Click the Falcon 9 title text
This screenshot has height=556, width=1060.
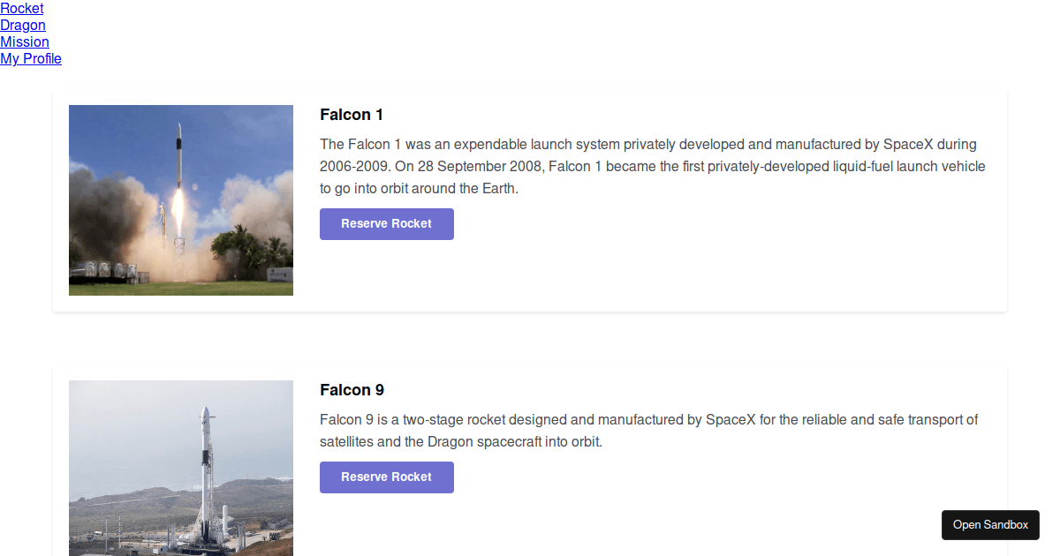pos(352,390)
